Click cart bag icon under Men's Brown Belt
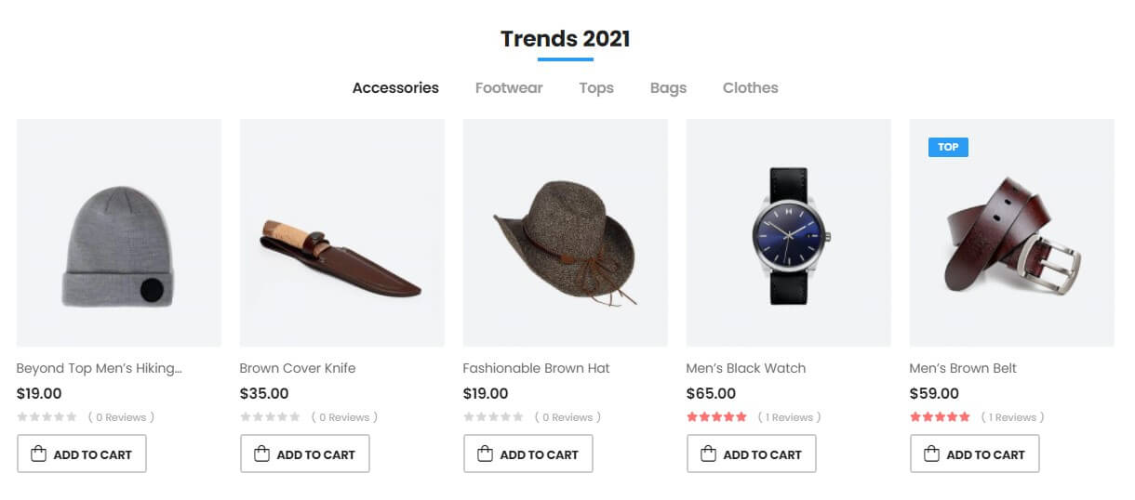The width and height of the screenshot is (1135, 500). [931, 454]
